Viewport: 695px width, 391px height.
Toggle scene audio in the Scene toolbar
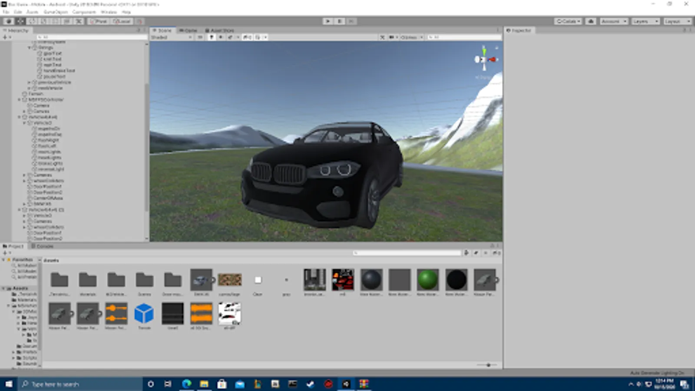coord(221,37)
